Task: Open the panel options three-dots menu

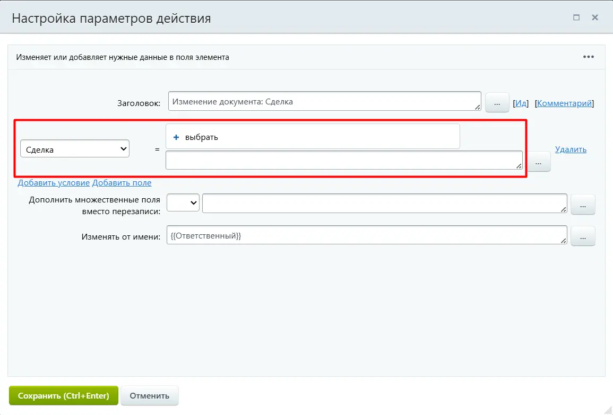Action: 589,57
